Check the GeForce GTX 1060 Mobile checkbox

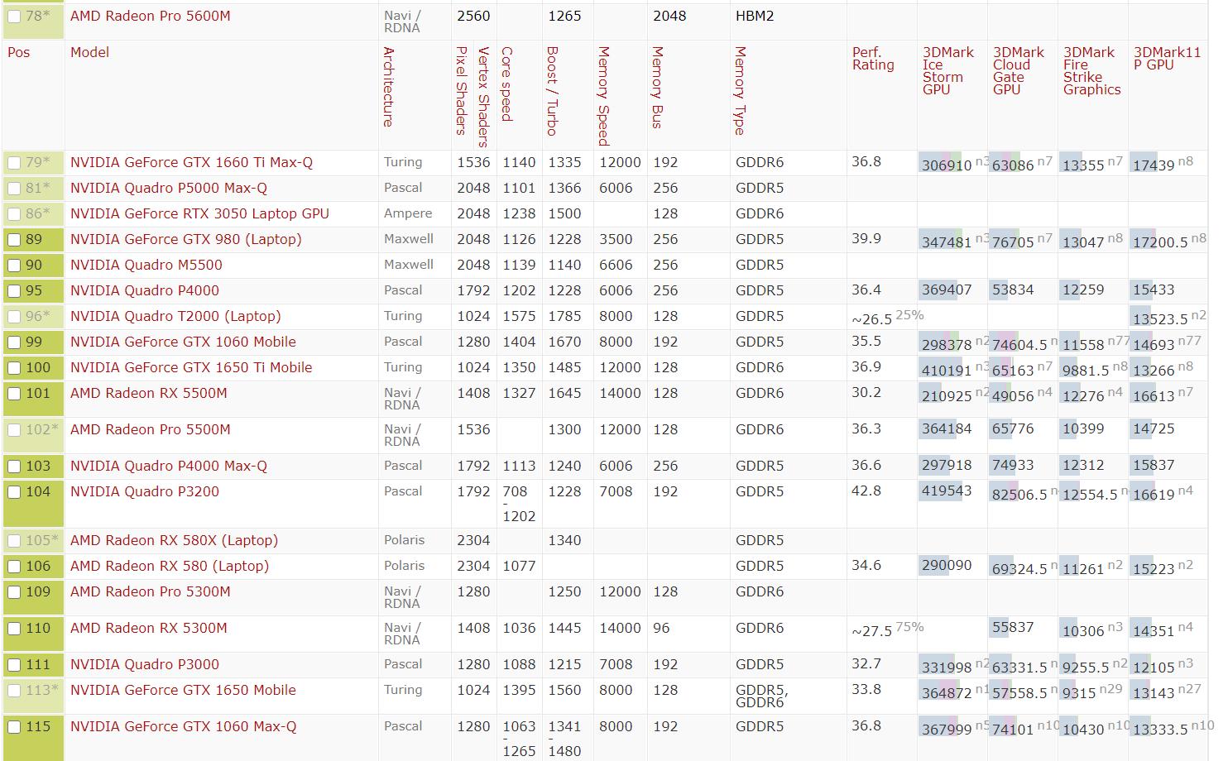tap(14, 342)
